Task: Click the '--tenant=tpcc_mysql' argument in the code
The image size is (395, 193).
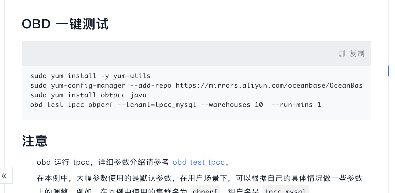Action: [x=157, y=105]
